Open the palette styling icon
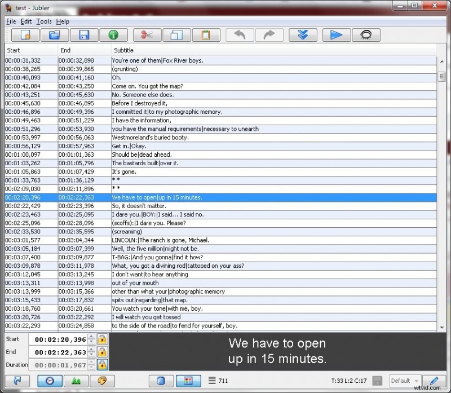 pyautogui.click(x=103, y=381)
